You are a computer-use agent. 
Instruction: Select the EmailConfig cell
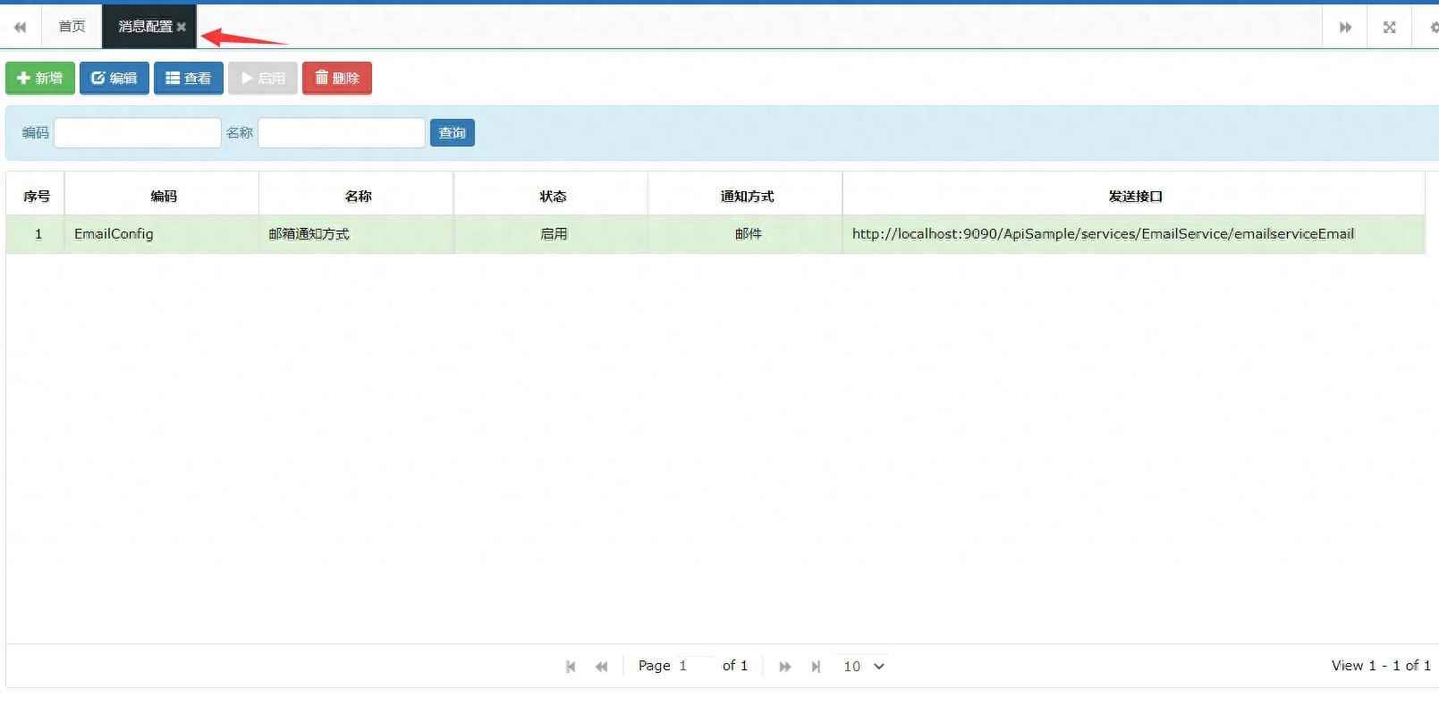163,234
